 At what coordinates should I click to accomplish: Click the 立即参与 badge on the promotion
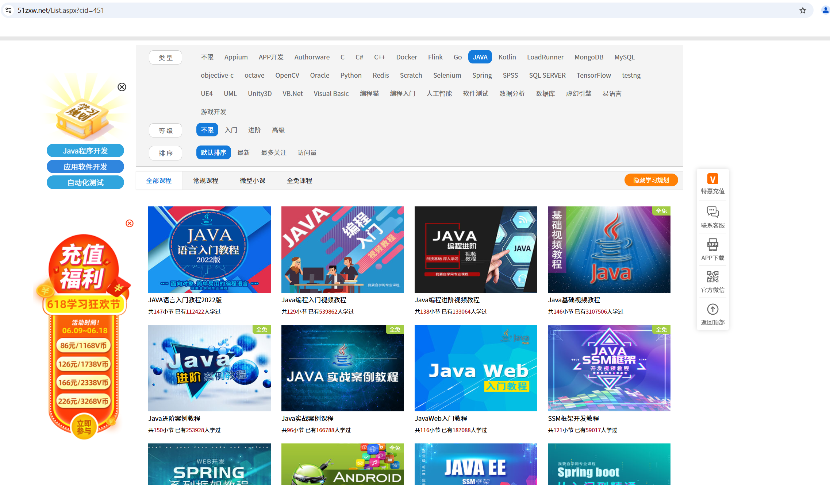click(x=84, y=427)
